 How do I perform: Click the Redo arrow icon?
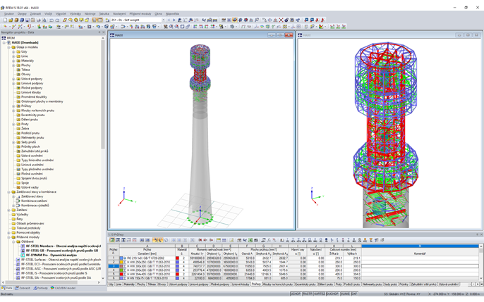pyautogui.click(x=57, y=20)
